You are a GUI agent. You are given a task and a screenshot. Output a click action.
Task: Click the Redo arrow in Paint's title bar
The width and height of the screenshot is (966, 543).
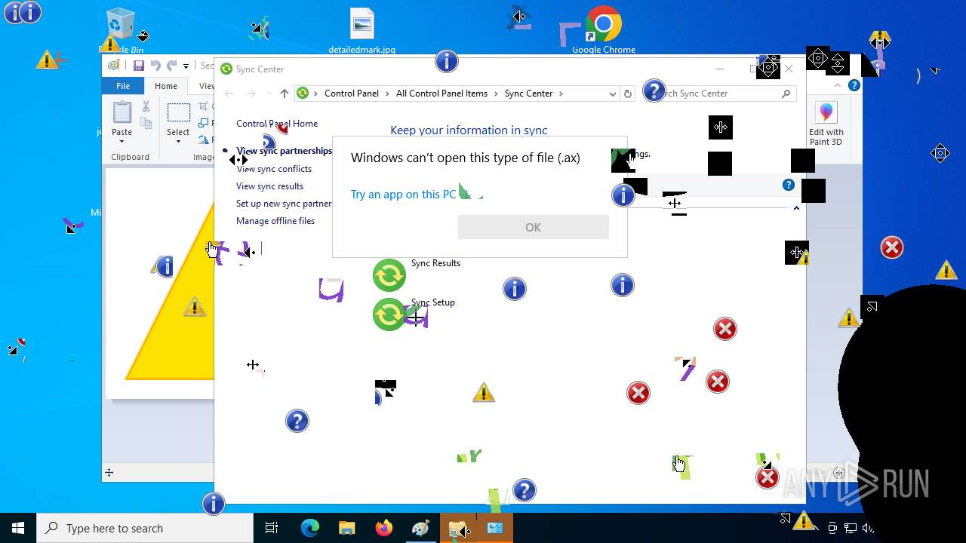(x=172, y=66)
